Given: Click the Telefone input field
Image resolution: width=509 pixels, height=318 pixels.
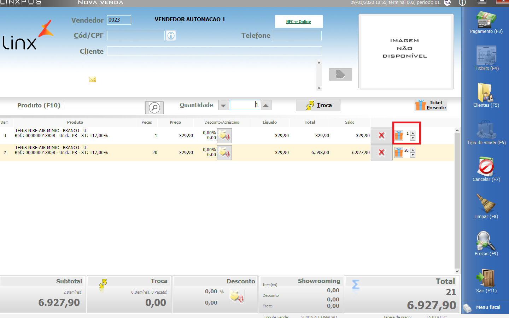Looking at the screenshot, I should 297,35.
